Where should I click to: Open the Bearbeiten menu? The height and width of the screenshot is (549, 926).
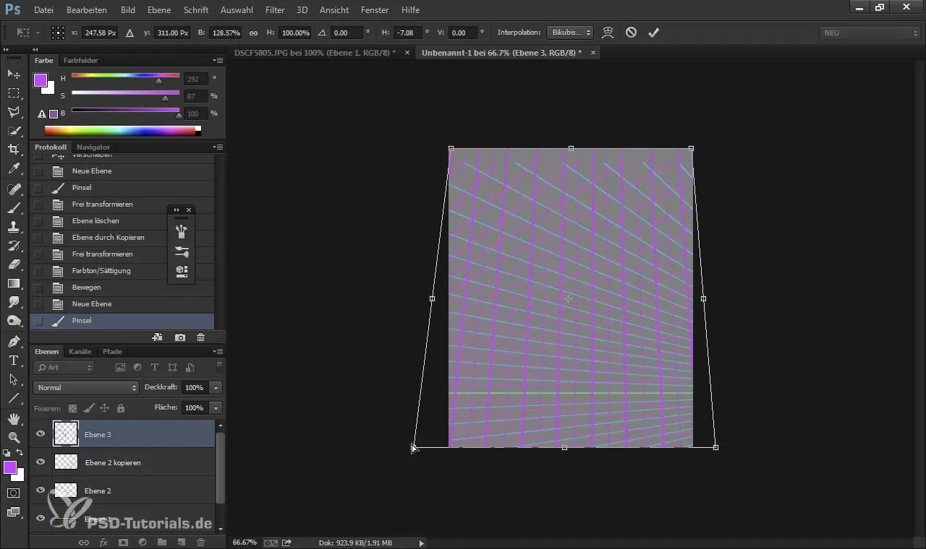click(87, 10)
